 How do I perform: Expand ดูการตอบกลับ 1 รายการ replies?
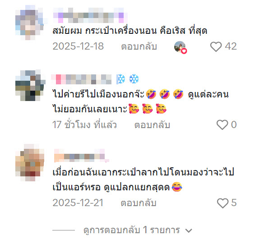click(x=132, y=230)
